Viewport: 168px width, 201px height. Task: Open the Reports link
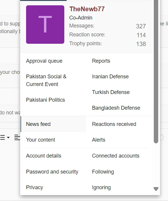pos(101,61)
